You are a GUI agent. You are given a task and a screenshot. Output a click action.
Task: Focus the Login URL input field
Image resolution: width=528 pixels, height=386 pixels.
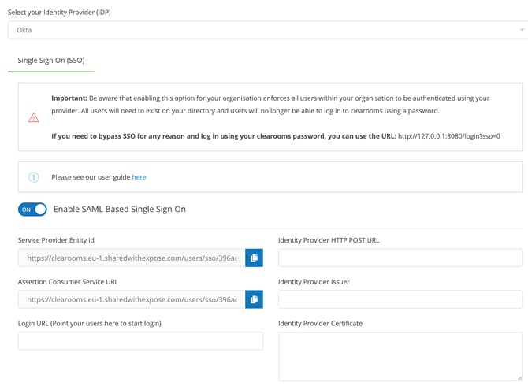pyautogui.click(x=140, y=340)
